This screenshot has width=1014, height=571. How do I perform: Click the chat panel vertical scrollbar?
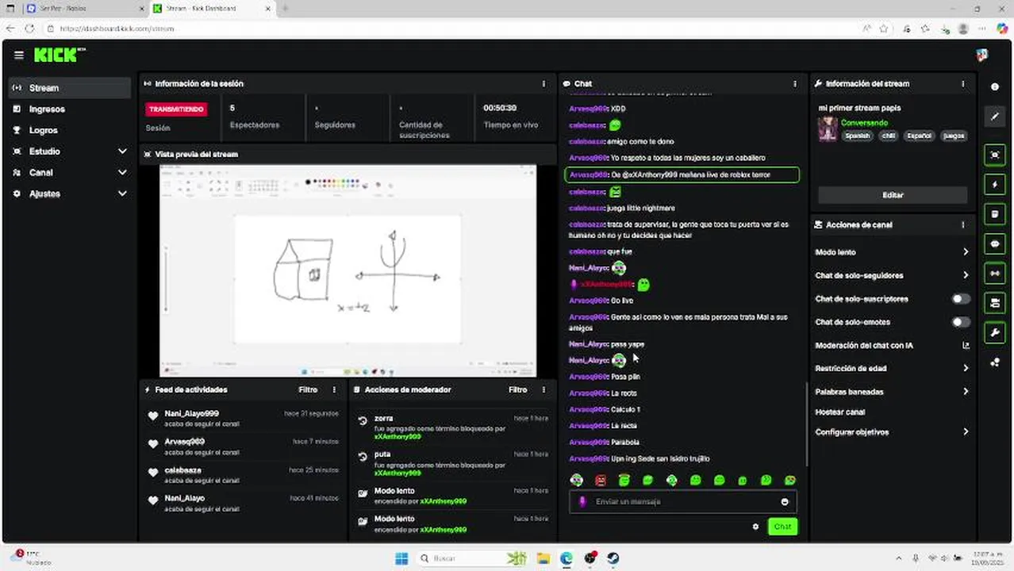click(807, 424)
